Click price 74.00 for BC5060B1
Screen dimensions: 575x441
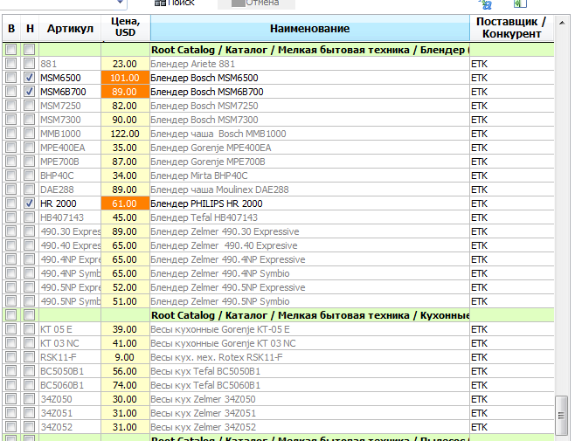click(126, 385)
